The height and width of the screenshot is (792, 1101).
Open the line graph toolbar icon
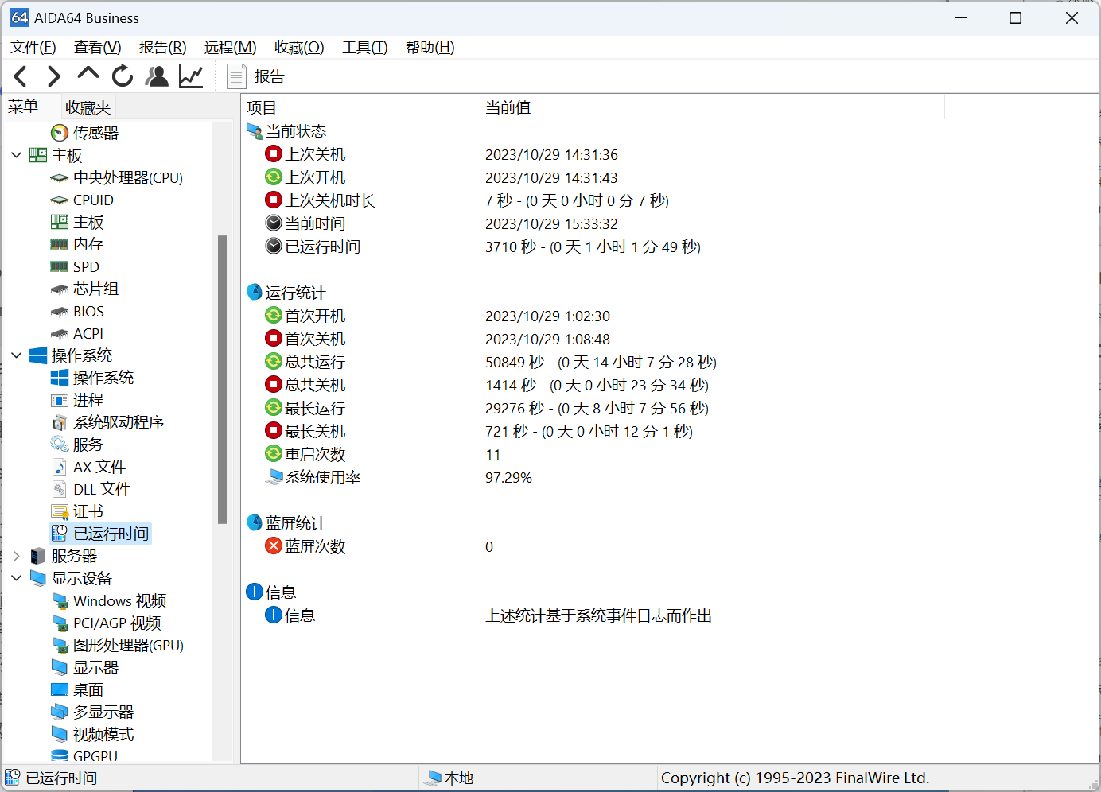[x=191, y=76]
